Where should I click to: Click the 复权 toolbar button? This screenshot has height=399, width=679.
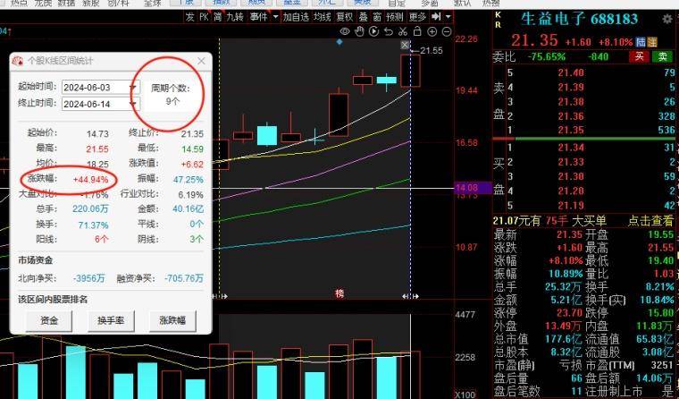(x=345, y=17)
